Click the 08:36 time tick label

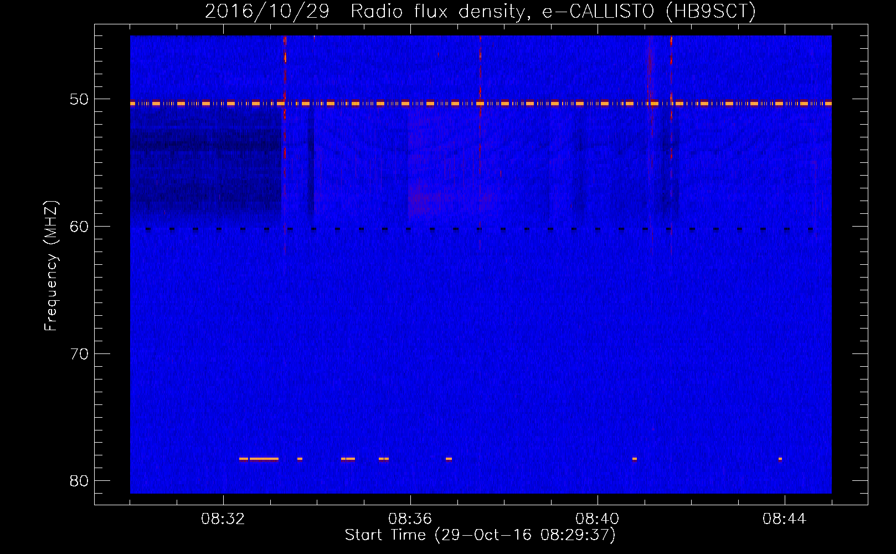click(x=410, y=519)
